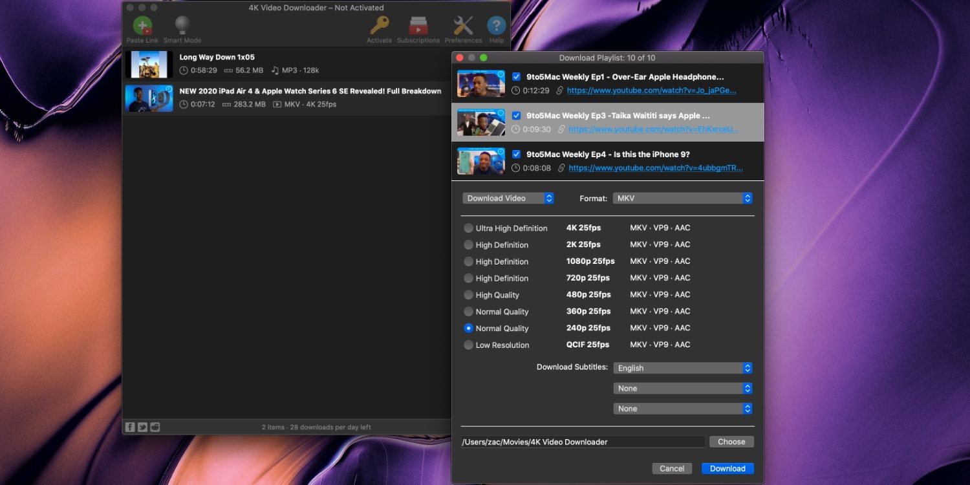Open the English subtitles dropdown
Screen dimensions: 970x485
point(683,368)
